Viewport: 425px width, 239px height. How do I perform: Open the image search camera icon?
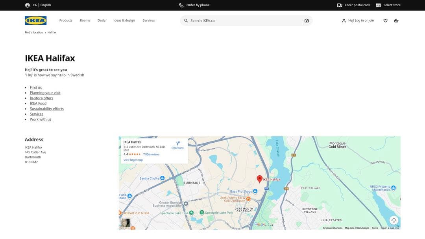tap(306, 20)
